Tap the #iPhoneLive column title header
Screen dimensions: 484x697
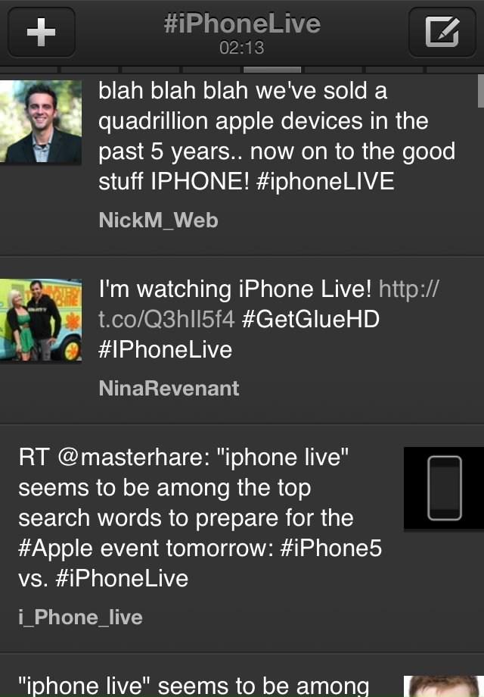(x=242, y=23)
